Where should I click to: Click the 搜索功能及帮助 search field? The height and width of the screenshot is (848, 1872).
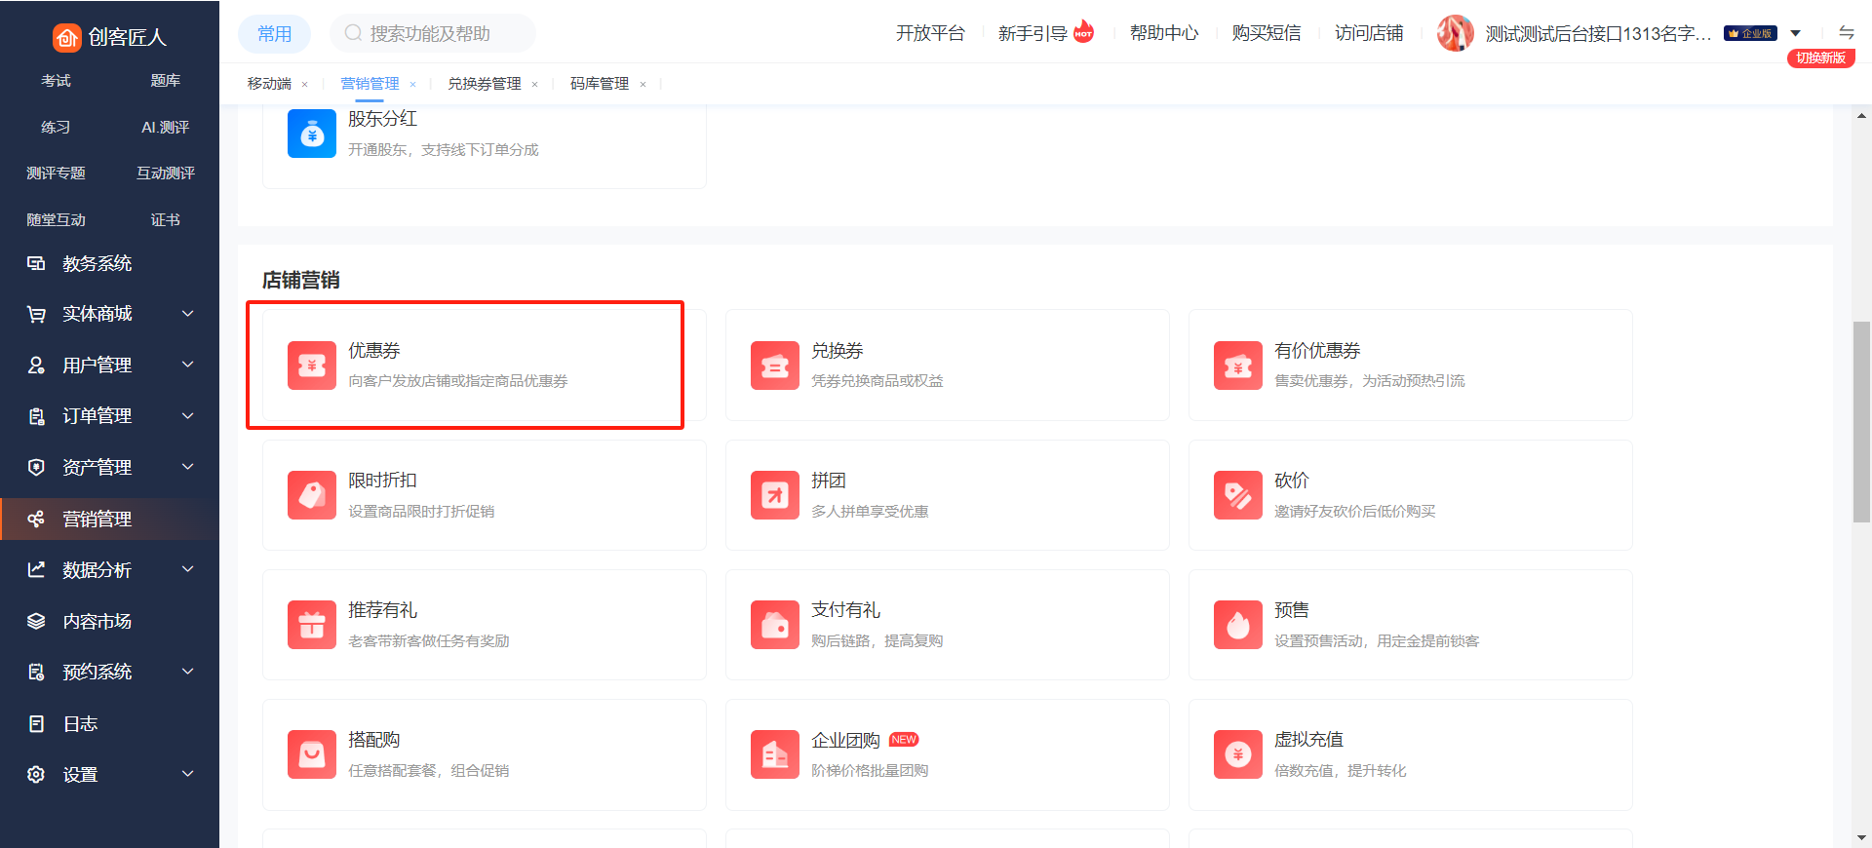439,33
